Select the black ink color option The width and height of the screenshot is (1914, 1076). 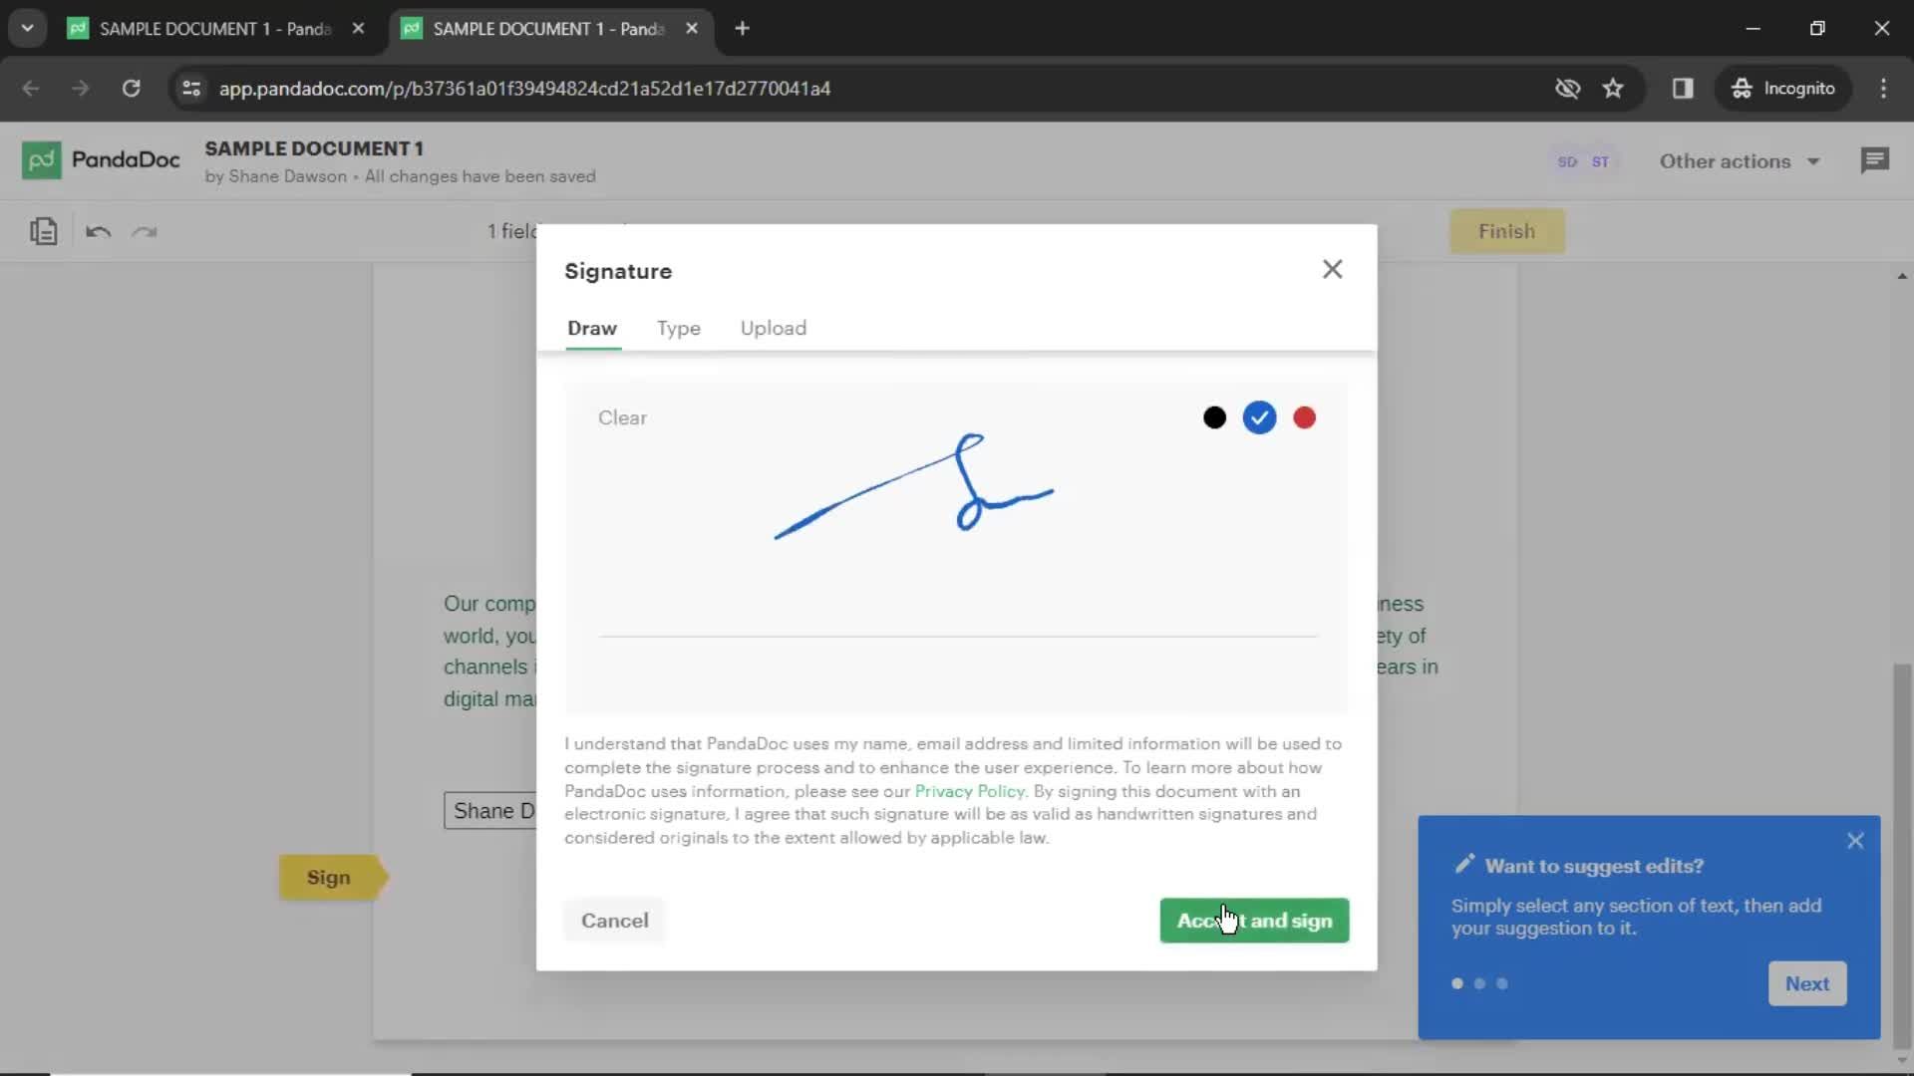tap(1214, 417)
